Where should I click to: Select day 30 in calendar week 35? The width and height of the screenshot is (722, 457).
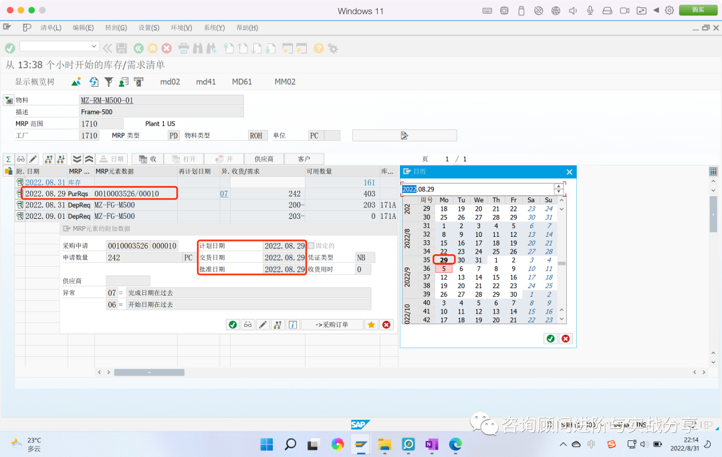tap(461, 260)
